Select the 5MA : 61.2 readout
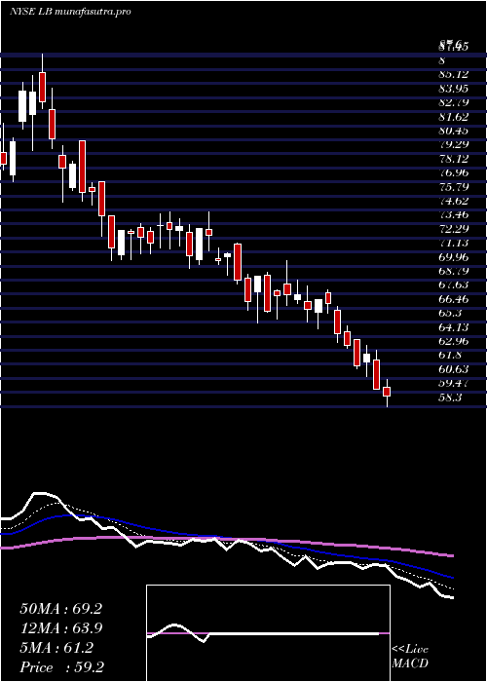487x682 pixels. [56, 648]
